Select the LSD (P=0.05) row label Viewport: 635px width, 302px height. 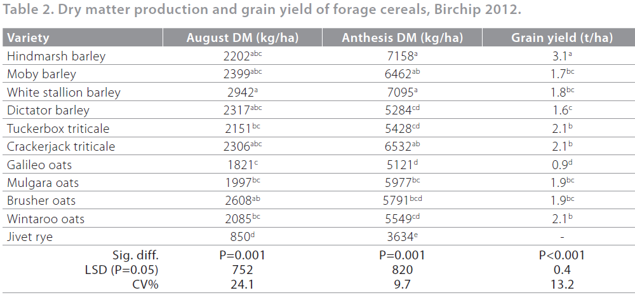(122, 270)
